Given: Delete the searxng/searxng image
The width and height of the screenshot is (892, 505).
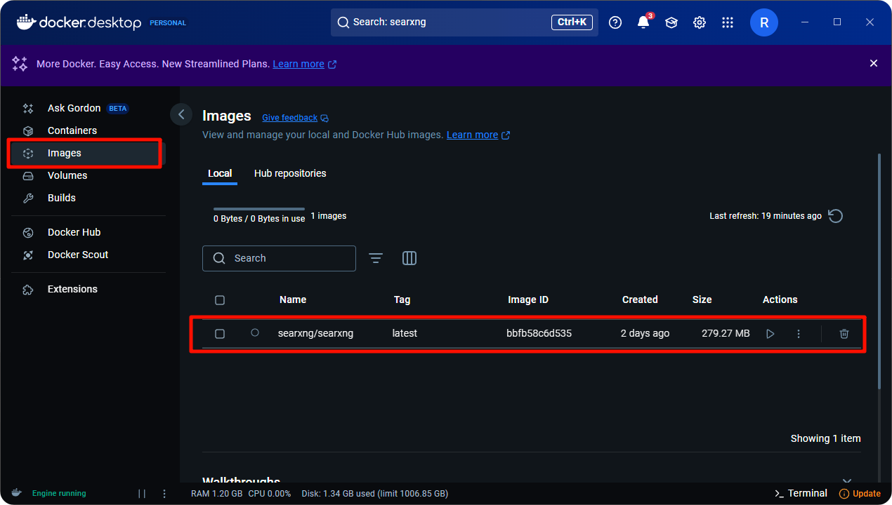Looking at the screenshot, I should (844, 334).
